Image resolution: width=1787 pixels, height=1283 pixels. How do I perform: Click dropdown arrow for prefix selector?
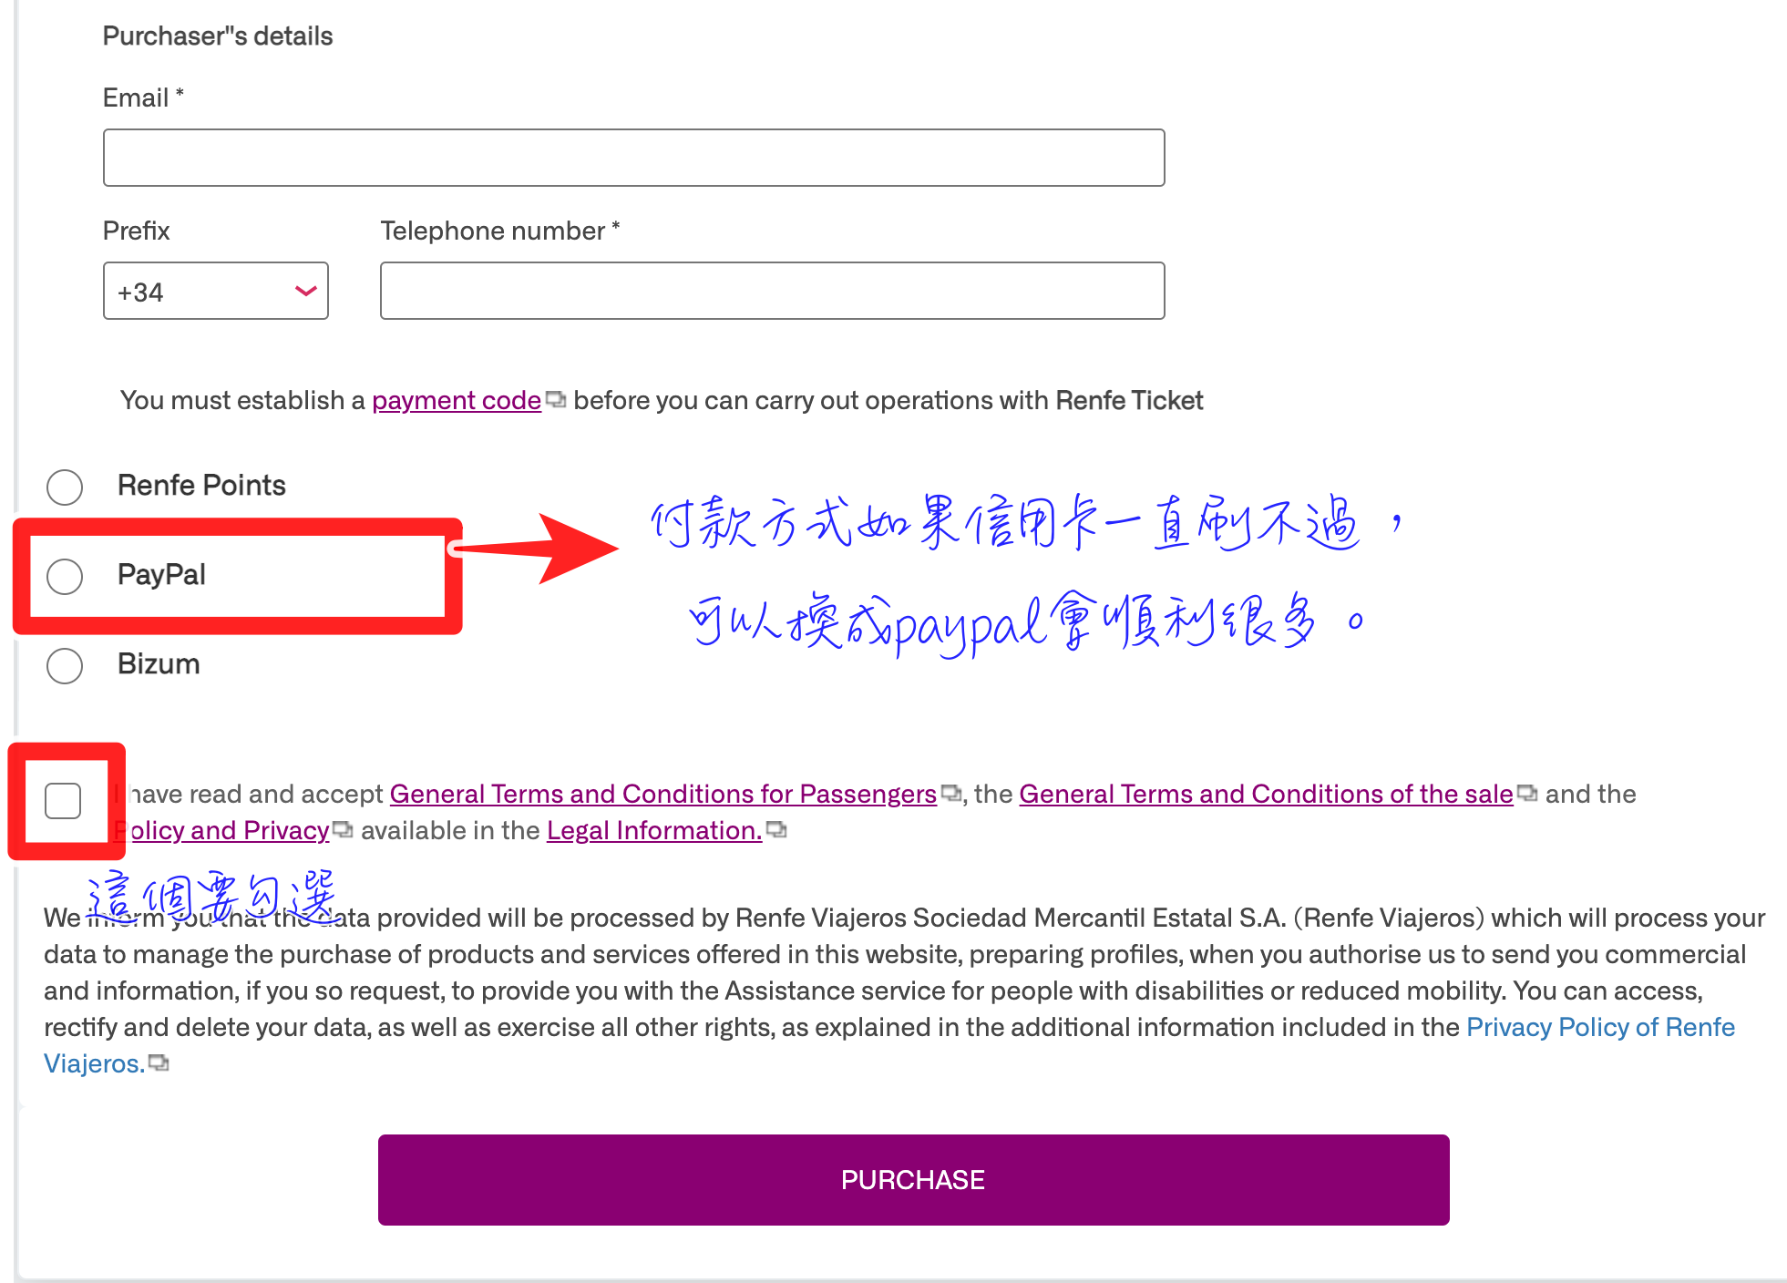(x=310, y=292)
